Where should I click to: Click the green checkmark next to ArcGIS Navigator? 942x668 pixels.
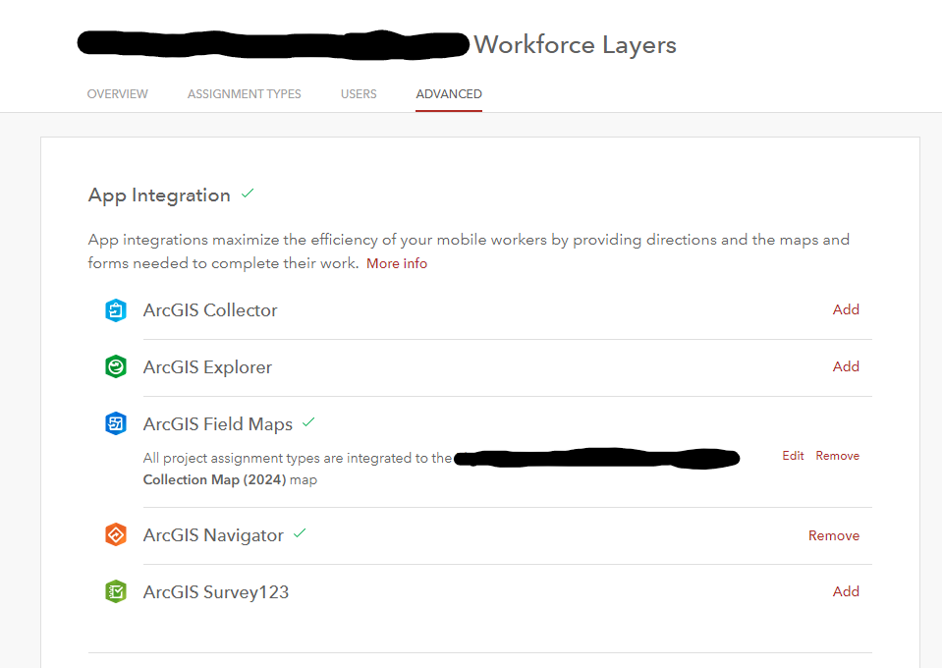tap(300, 532)
